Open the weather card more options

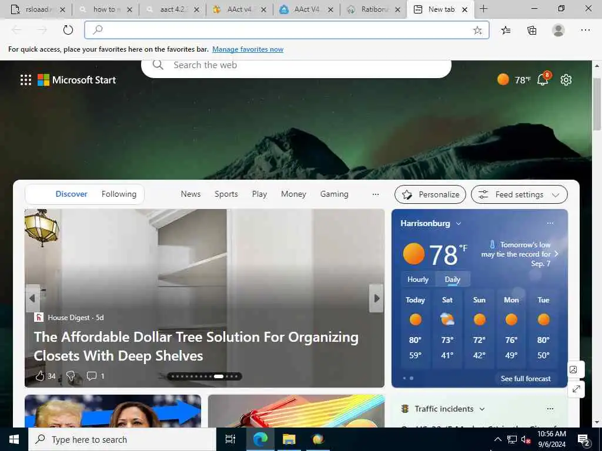[x=550, y=223]
